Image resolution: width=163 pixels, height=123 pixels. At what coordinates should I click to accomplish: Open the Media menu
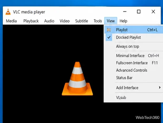[11, 21]
